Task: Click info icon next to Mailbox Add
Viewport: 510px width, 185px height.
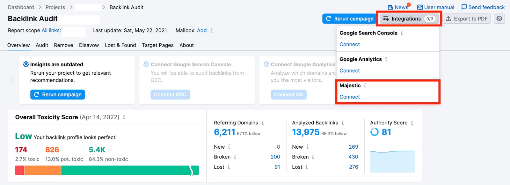Action: click(211, 31)
